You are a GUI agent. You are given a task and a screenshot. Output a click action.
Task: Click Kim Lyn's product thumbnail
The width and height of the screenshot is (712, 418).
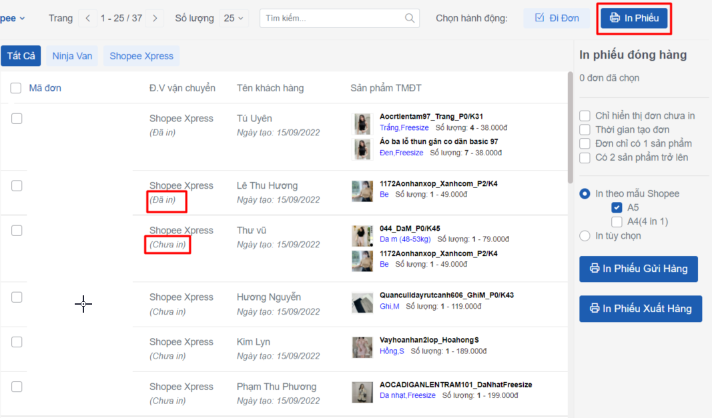pos(362,347)
